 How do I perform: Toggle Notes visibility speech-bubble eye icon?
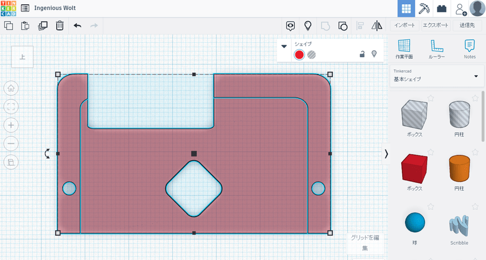[291, 26]
